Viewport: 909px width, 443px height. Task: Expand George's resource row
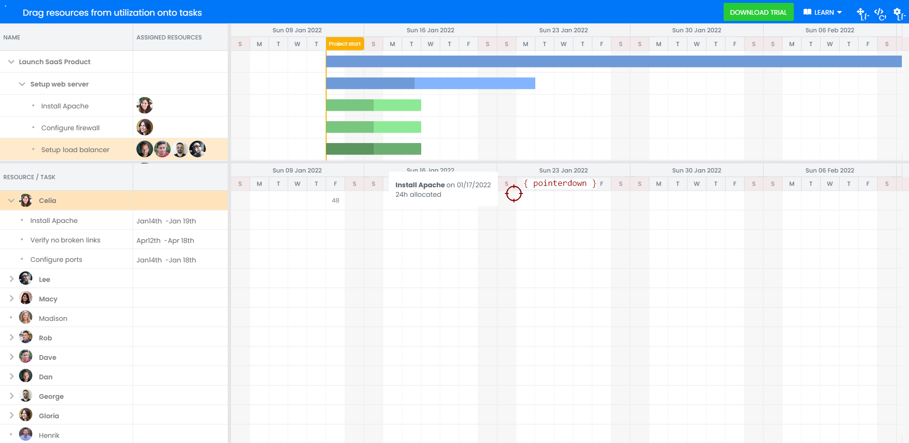(x=11, y=396)
